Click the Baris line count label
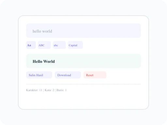 click(61, 90)
